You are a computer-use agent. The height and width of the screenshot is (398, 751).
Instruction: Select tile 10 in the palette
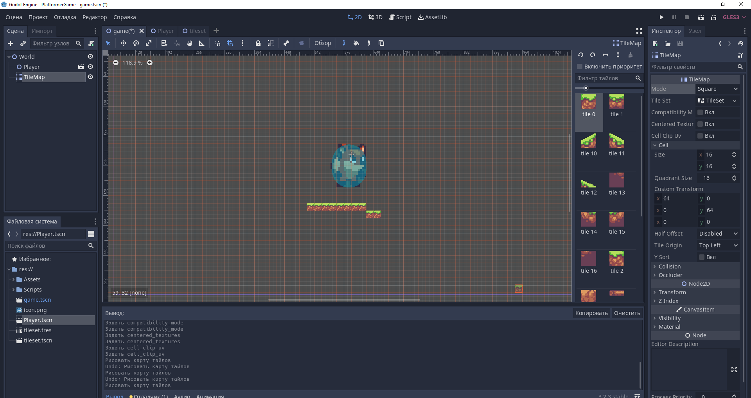(589, 145)
